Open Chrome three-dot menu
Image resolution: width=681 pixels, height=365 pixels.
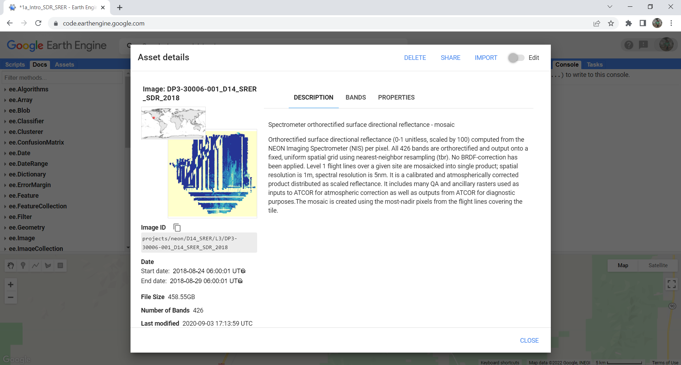(671, 23)
